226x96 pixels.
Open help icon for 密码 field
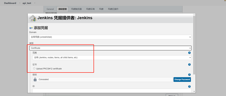pos(189,75)
